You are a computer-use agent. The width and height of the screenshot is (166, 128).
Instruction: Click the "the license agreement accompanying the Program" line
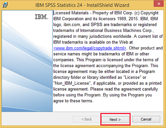(106, 66)
